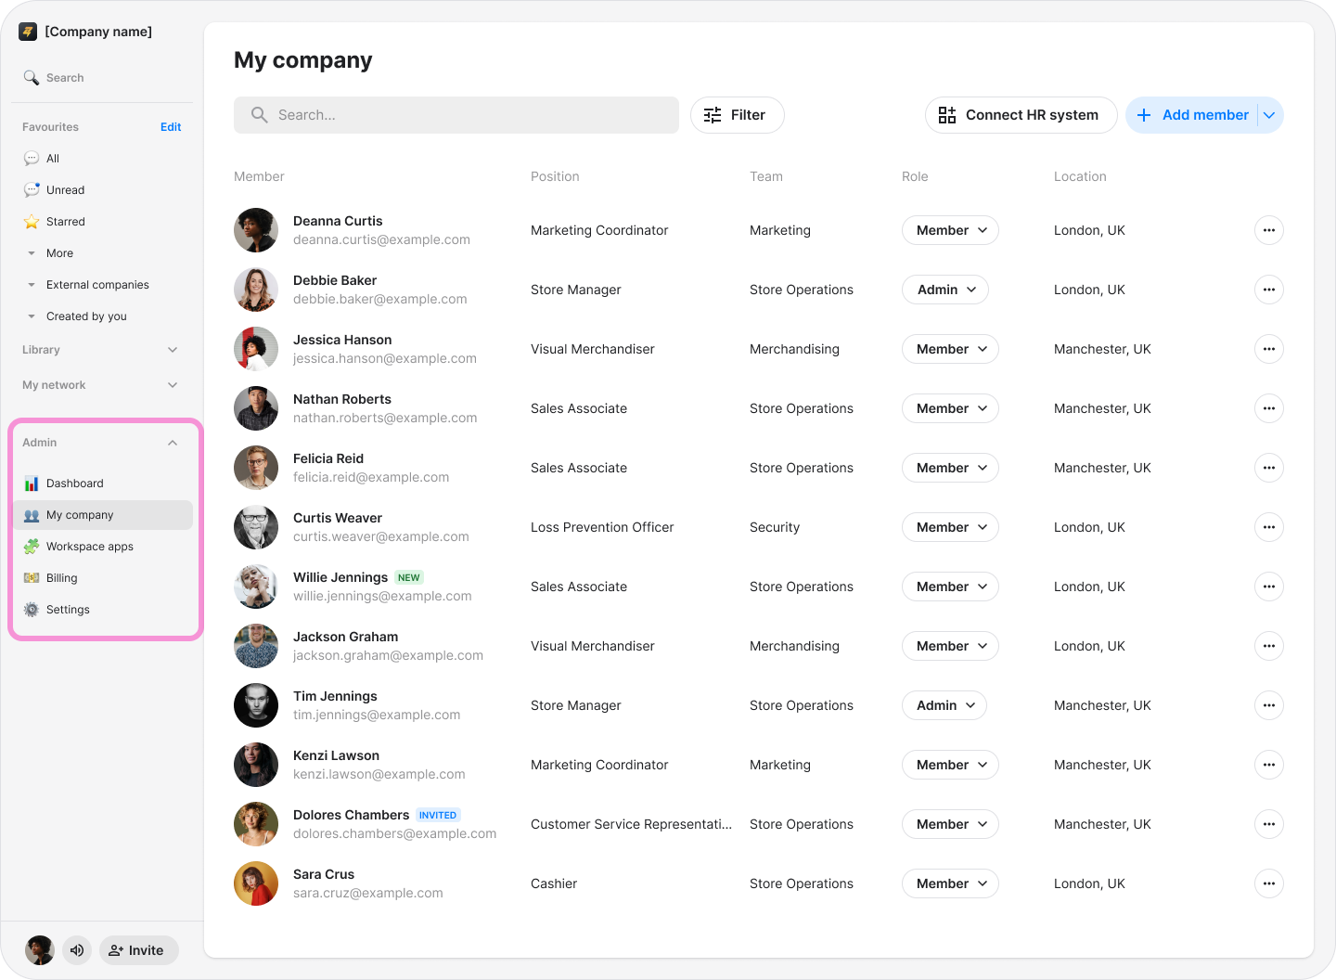Open more options for Willie Jennings

[x=1269, y=587]
